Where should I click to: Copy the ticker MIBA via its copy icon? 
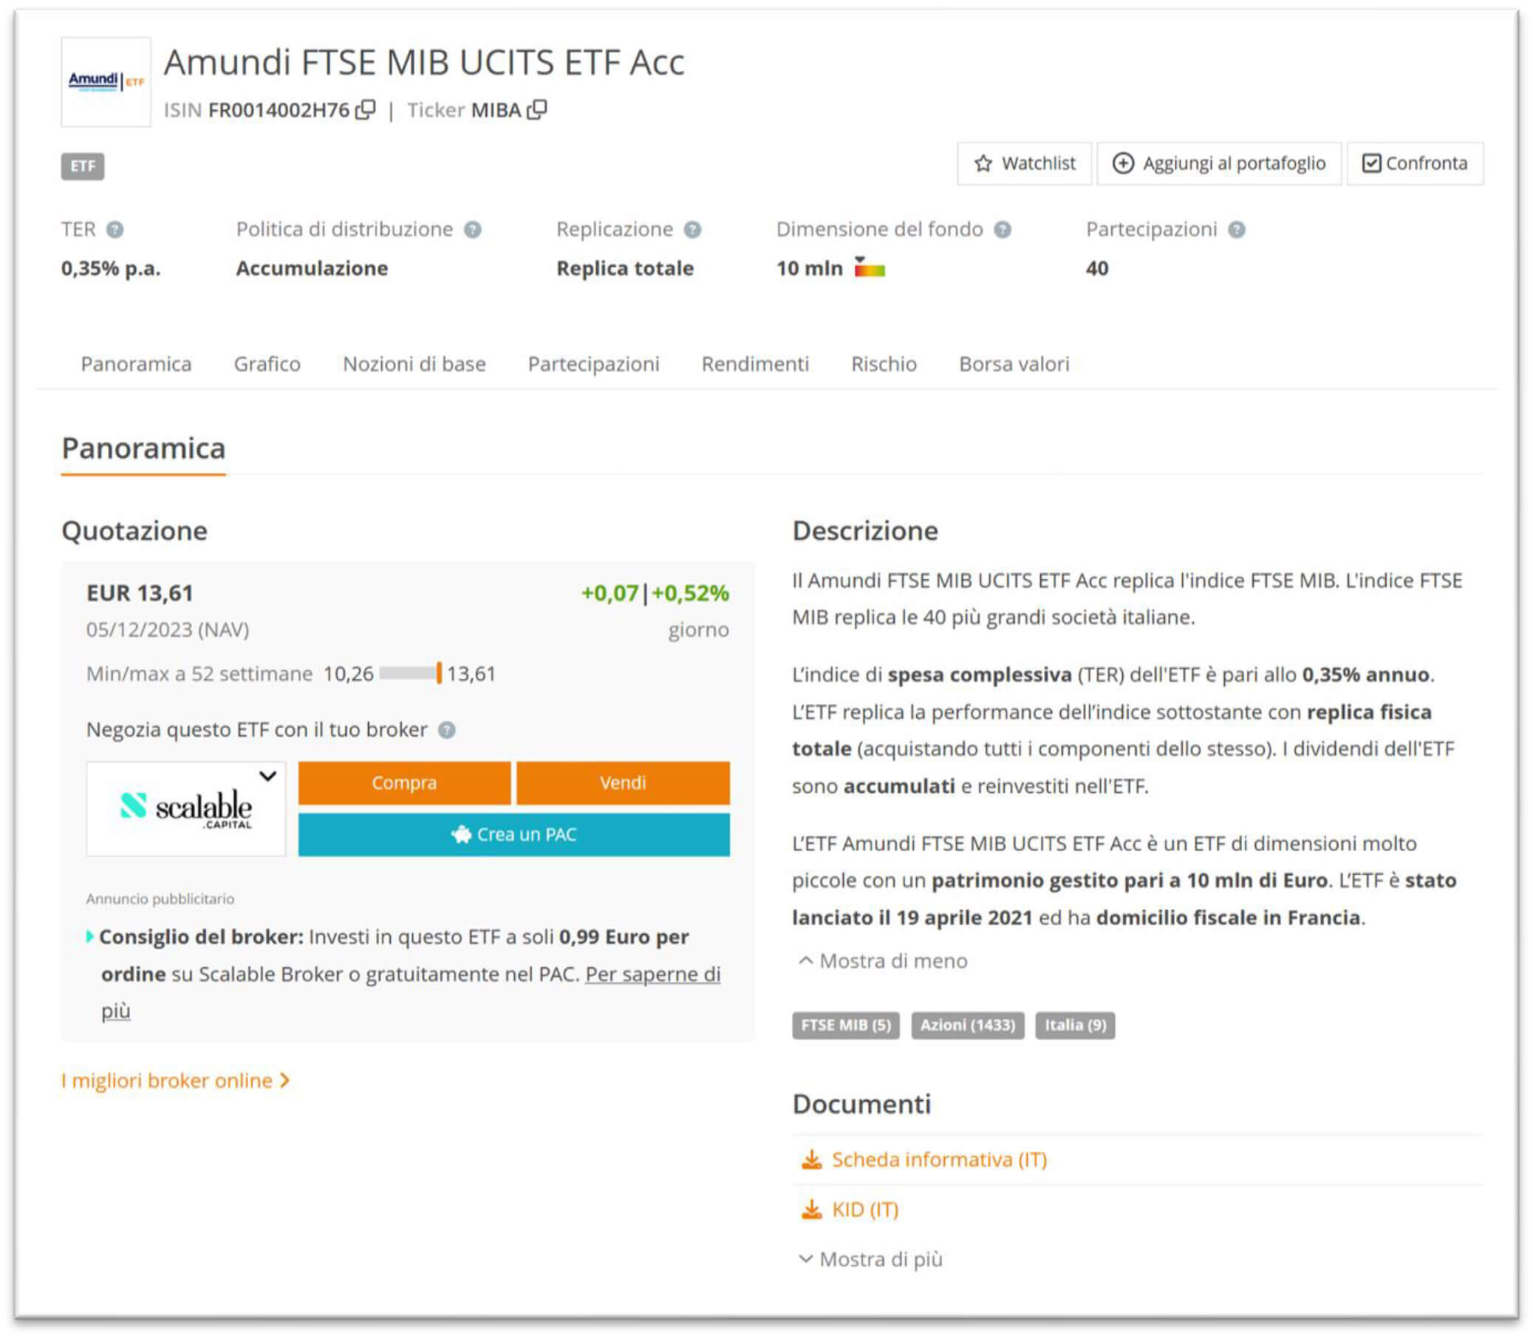[538, 111]
